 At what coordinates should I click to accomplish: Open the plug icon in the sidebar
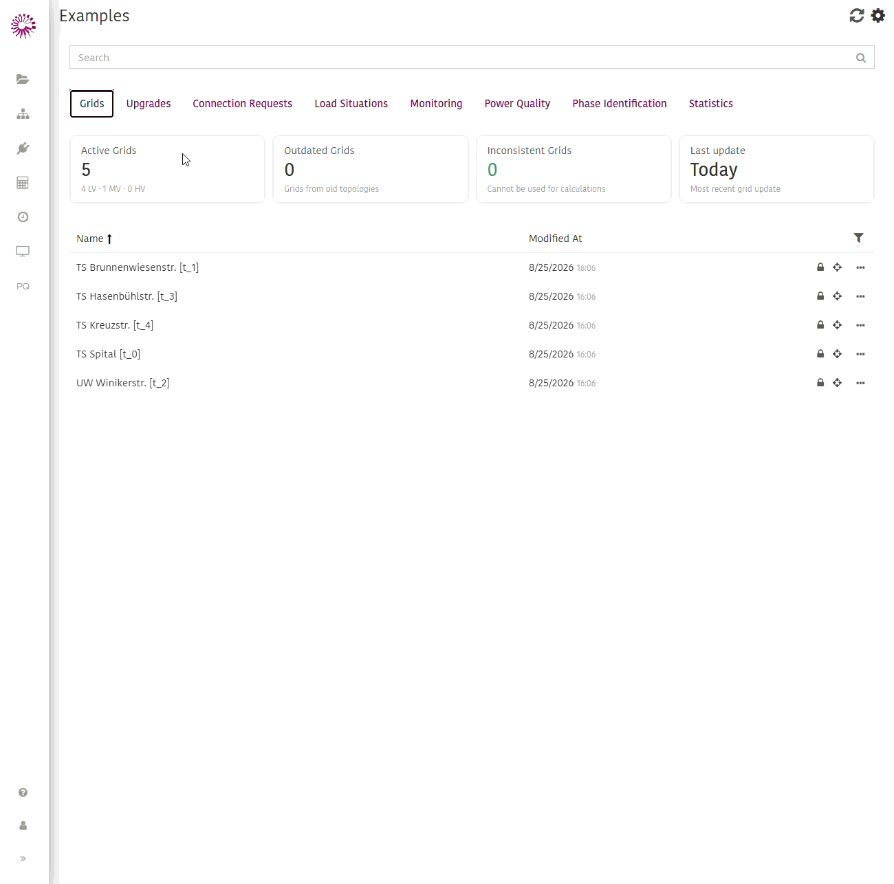coord(23,148)
